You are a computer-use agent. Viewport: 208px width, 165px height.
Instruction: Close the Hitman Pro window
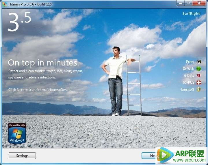point(199,3)
